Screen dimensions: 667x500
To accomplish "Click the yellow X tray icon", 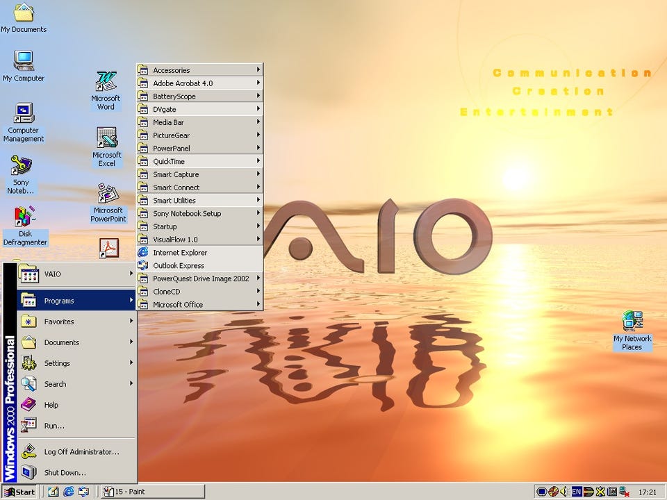I will tap(600, 492).
